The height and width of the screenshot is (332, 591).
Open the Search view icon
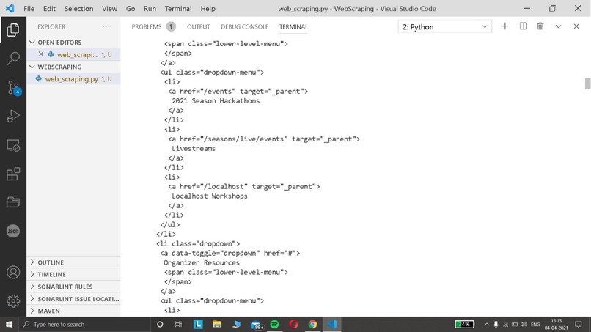[x=13, y=58]
